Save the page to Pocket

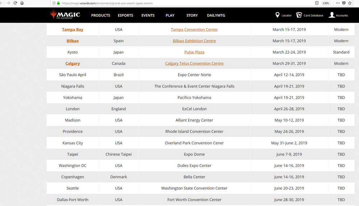click(344, 3)
